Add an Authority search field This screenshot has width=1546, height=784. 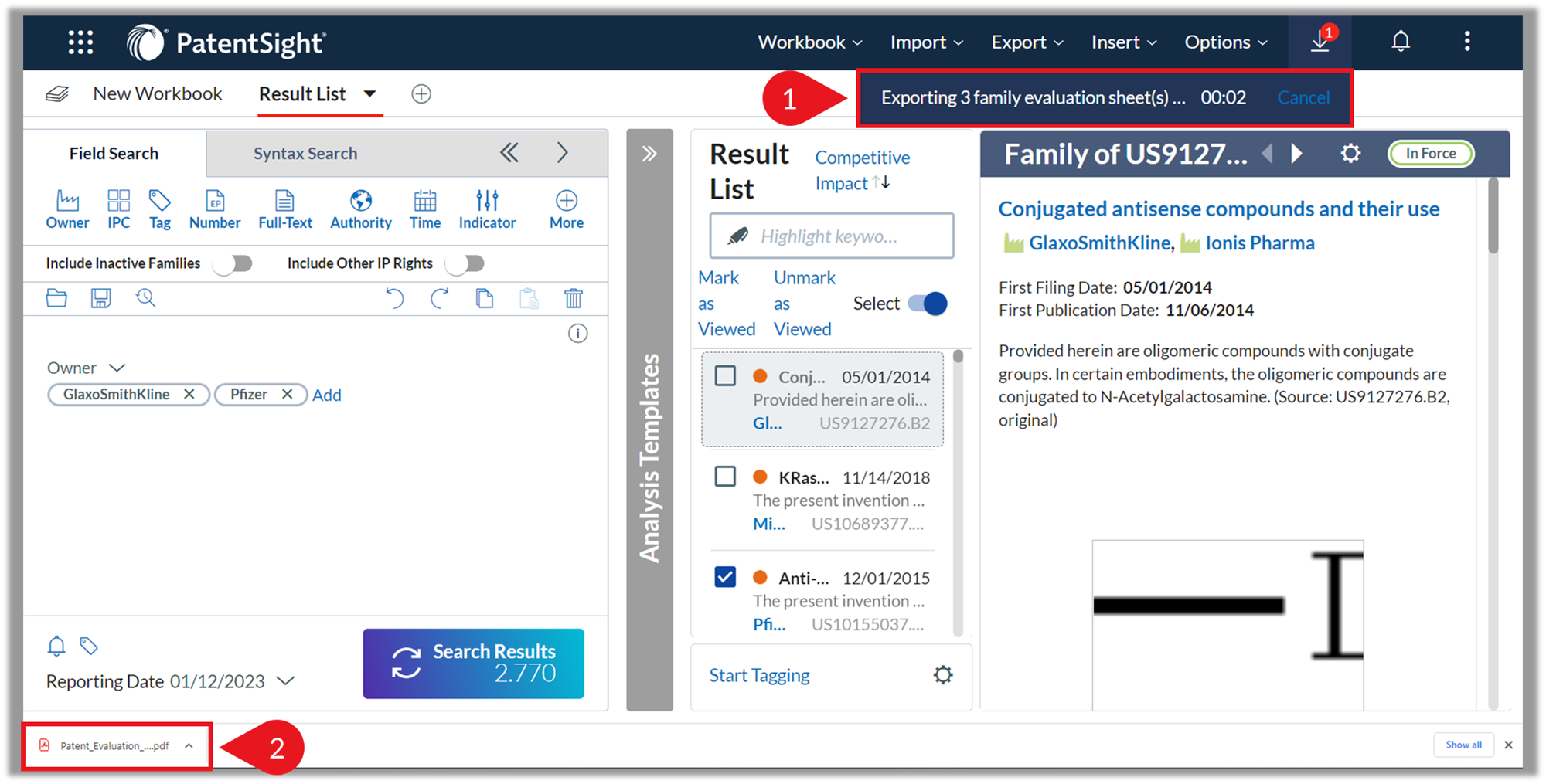pyautogui.click(x=361, y=210)
